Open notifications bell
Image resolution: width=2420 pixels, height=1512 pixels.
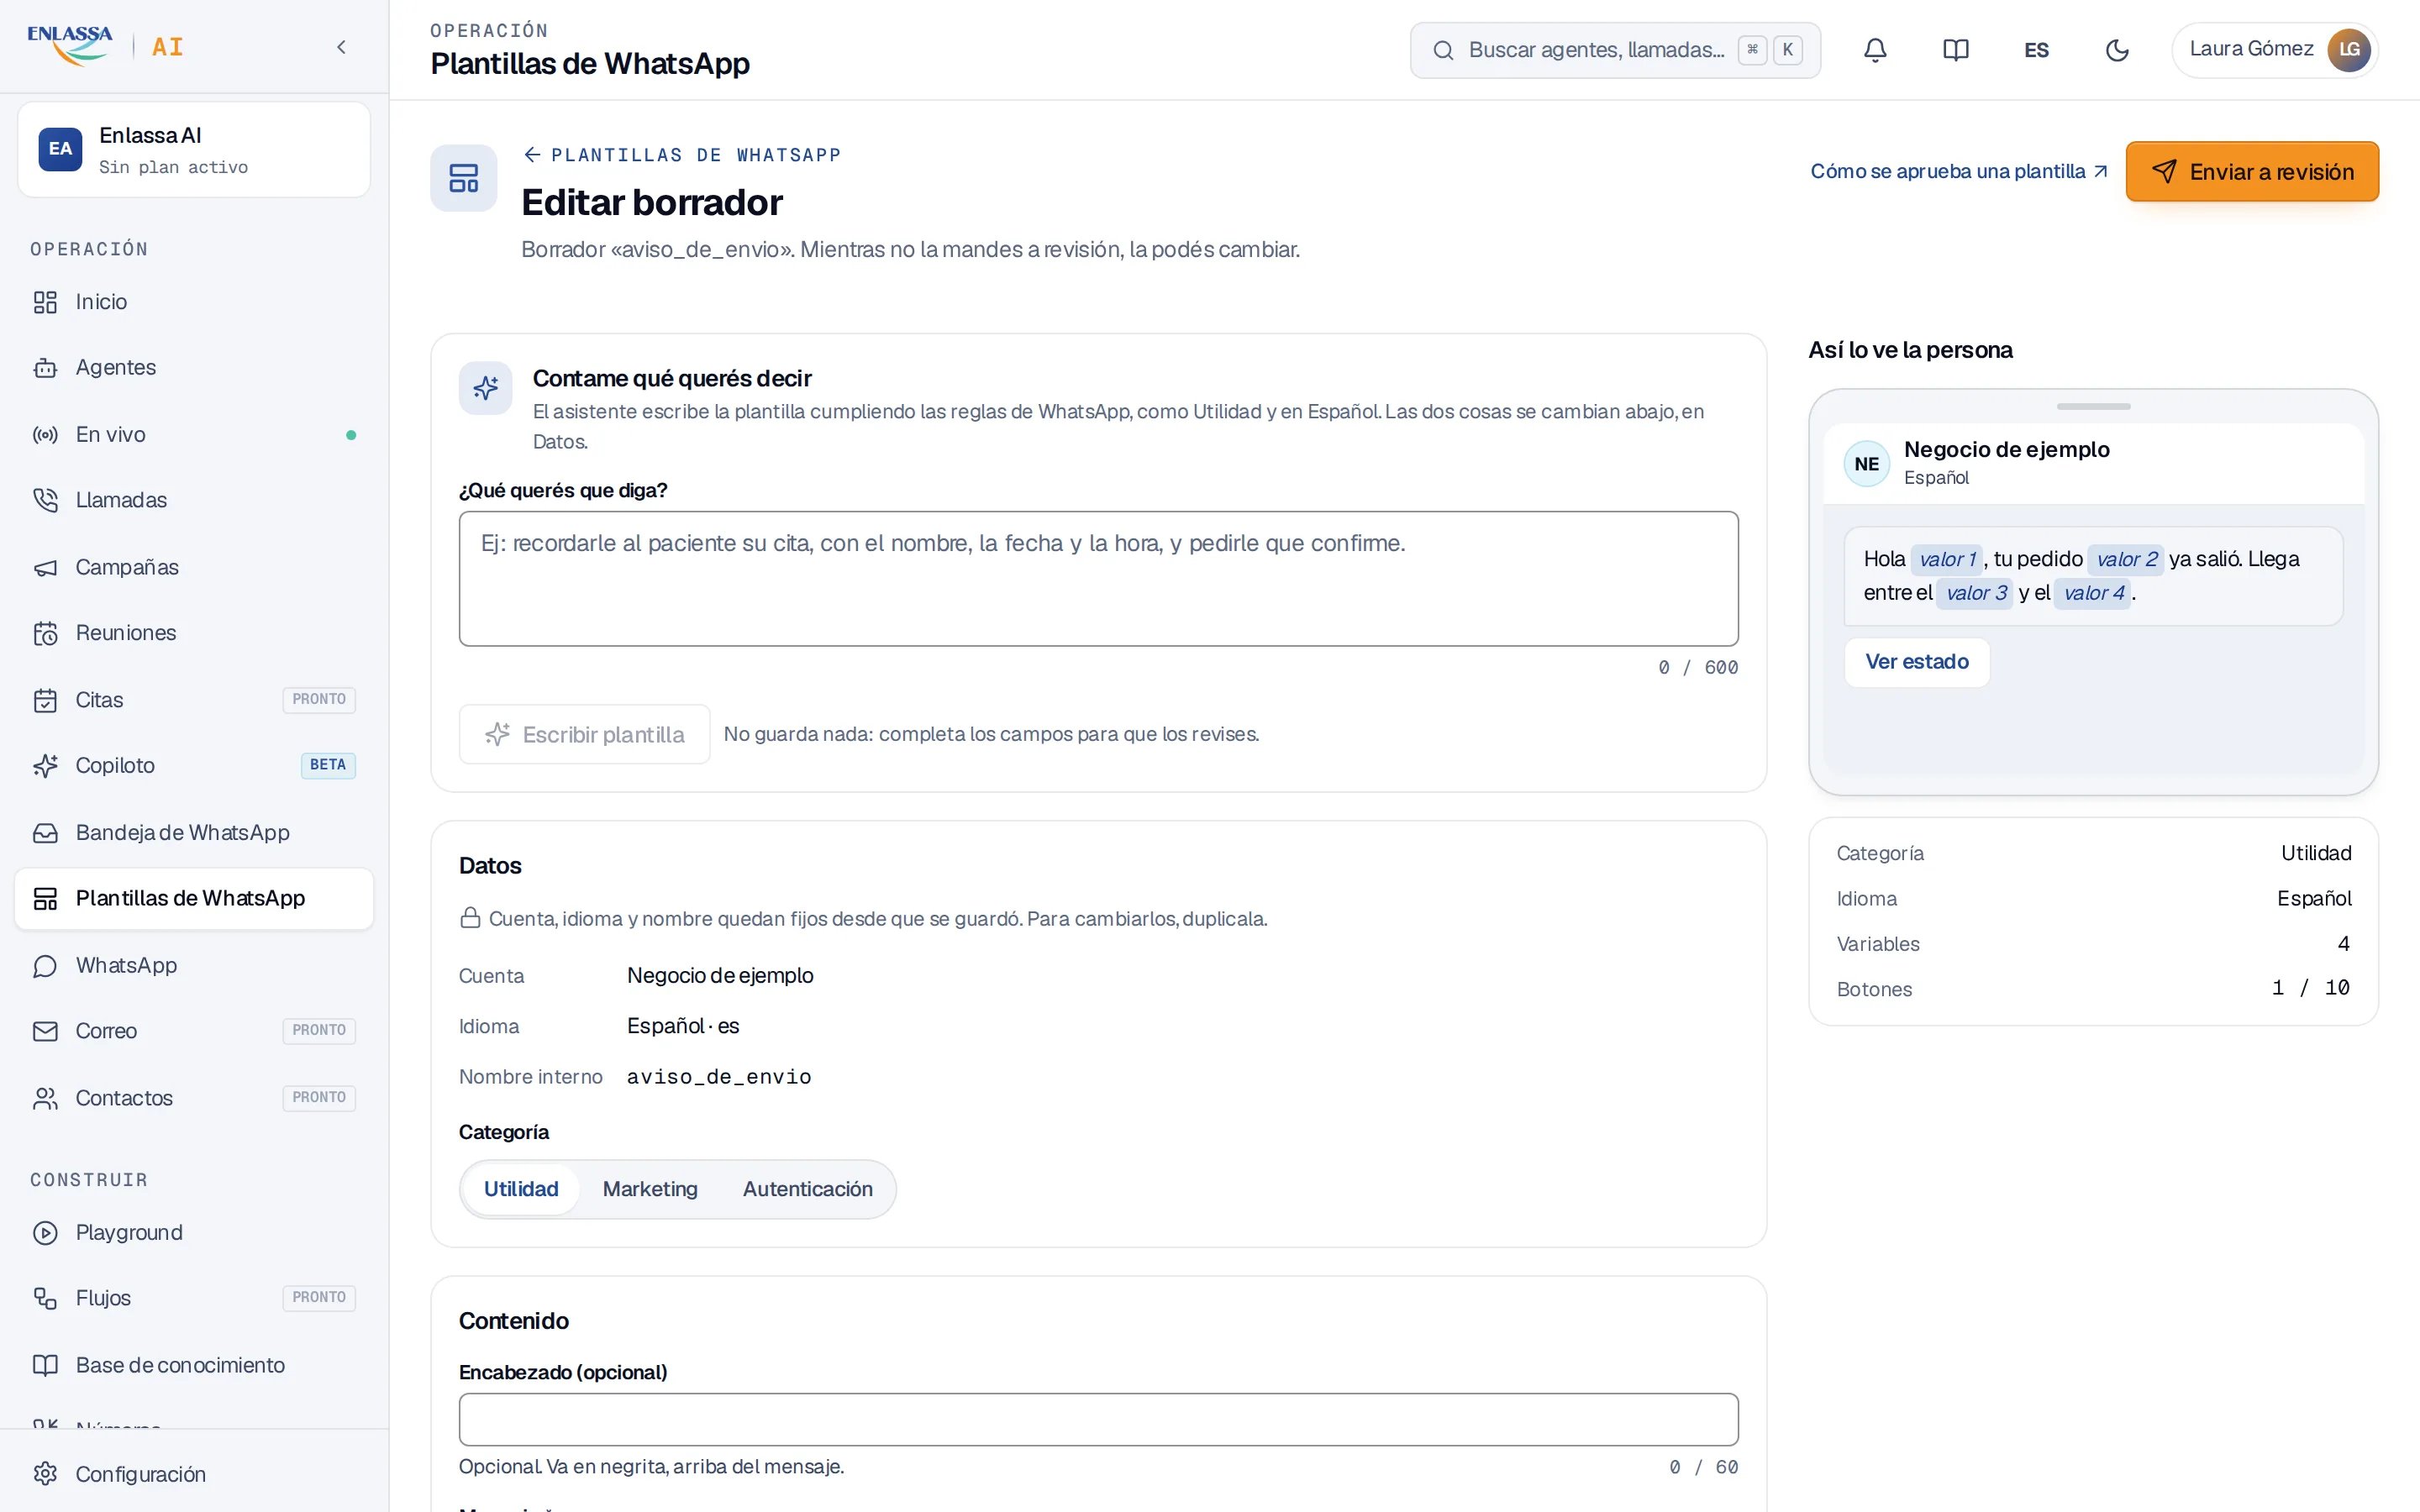tap(1875, 50)
